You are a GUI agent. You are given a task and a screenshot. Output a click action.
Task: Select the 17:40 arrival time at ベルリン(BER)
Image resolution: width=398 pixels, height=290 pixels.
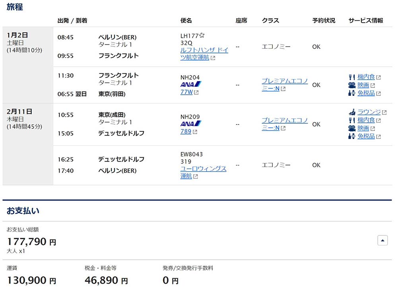tap(66, 171)
